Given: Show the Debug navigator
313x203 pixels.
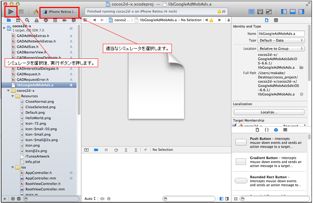Looking at the screenshot, I should 55,20.
